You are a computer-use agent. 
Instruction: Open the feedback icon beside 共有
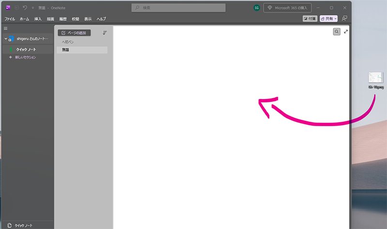[344, 18]
